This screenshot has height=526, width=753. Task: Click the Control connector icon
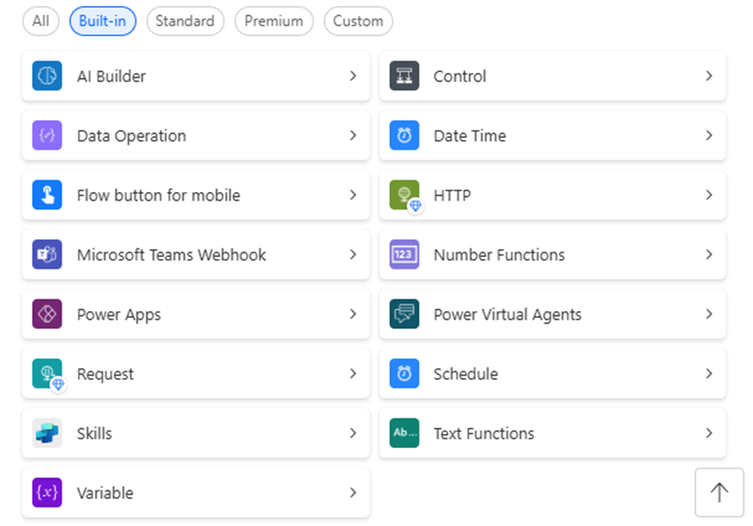pyautogui.click(x=404, y=75)
